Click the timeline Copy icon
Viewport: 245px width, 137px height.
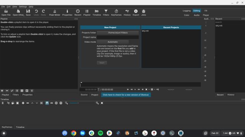pyautogui.click(x=13, y=103)
